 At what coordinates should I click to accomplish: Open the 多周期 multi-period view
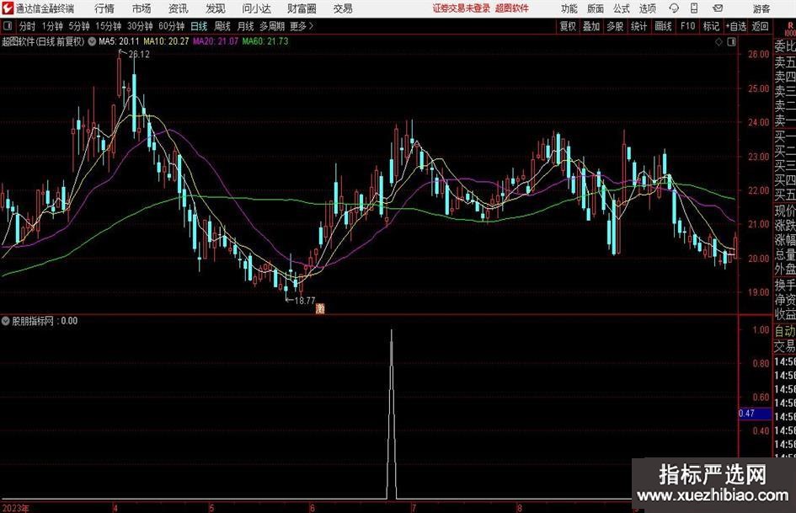click(272, 26)
